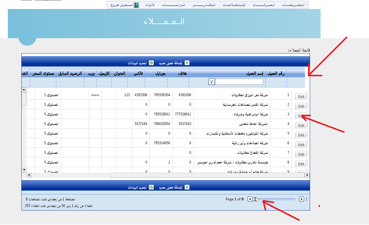Image resolution: width=369 pixels, height=225 pixels.
Task: Click the mobile number 795314656
Action: [162, 143]
